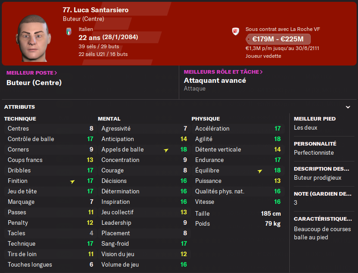The width and height of the screenshot is (358, 273).
Task: Click the truncated Caractéristique heading
Action: pyautogui.click(x=323, y=218)
